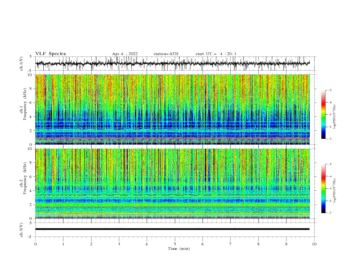Click time axis tick label "10"

(x=314, y=244)
